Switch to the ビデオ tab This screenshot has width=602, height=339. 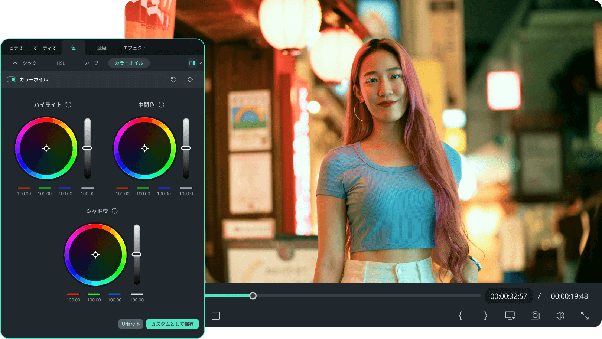coord(16,48)
